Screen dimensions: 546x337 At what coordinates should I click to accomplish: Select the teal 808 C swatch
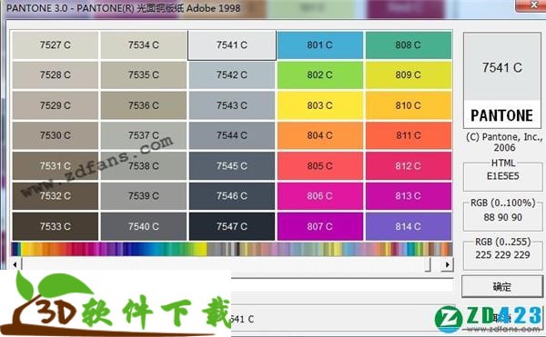[x=409, y=45]
